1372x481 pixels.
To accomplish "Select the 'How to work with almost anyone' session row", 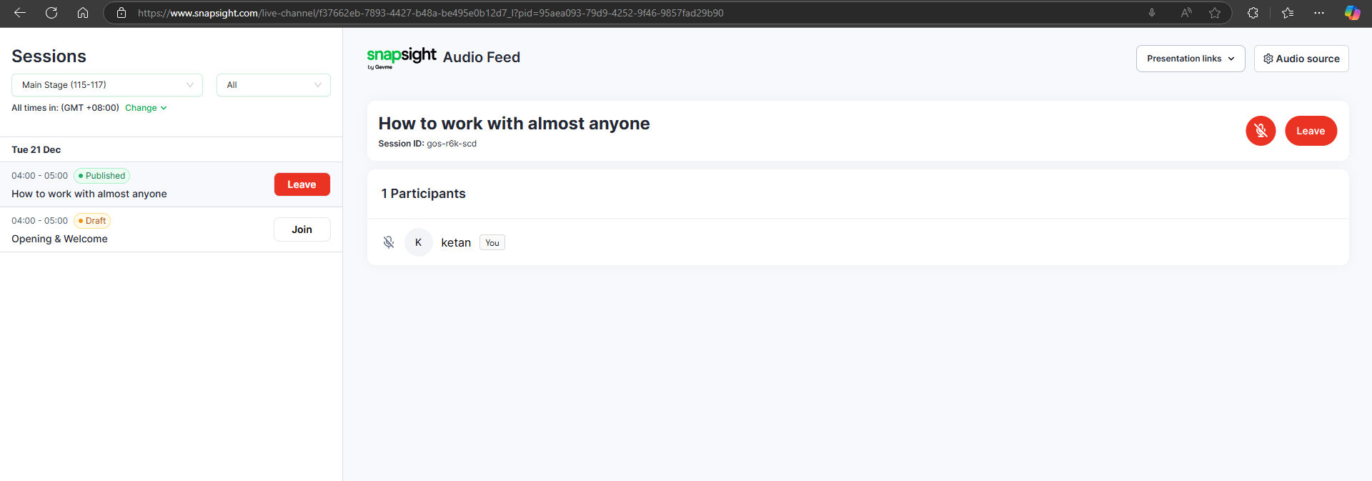I will click(x=89, y=194).
